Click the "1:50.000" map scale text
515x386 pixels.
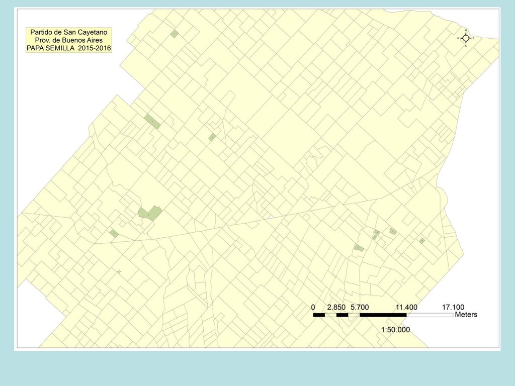pos(395,330)
